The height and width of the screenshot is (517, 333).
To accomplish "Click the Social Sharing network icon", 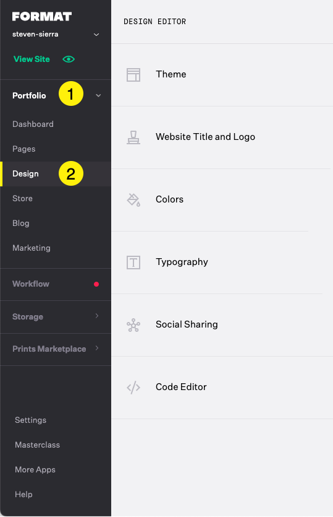I will (x=133, y=325).
